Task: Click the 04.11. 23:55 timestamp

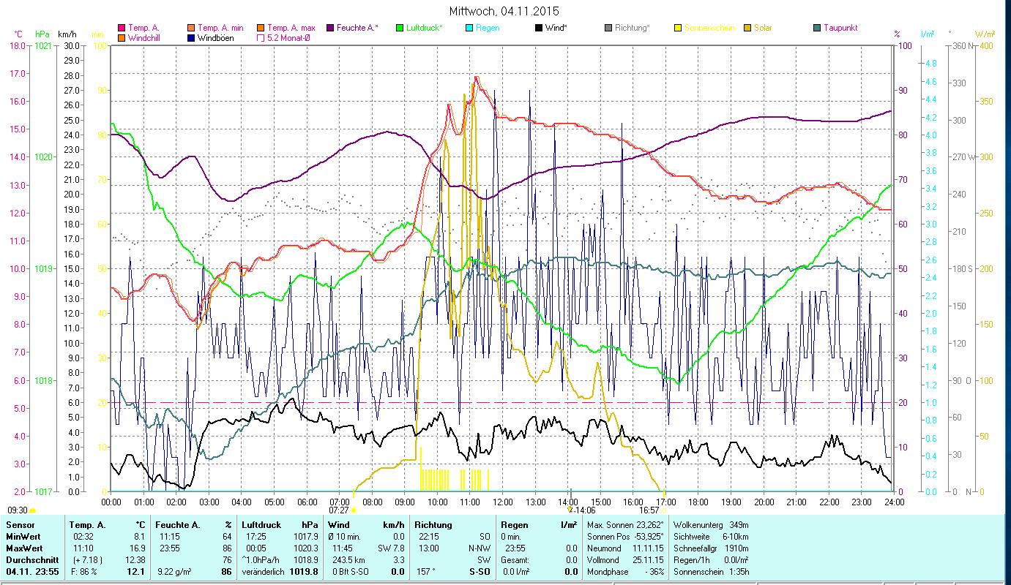Action: pos(32,571)
